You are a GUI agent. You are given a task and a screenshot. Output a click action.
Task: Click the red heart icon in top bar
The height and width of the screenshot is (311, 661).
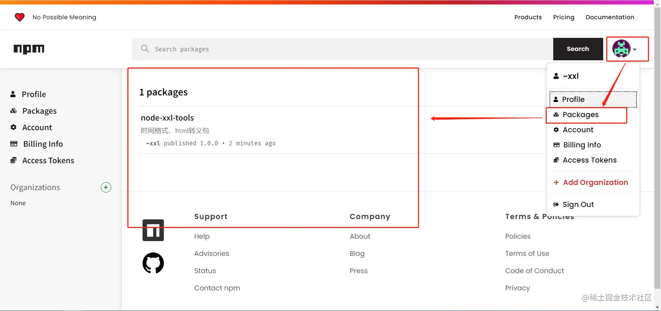pyautogui.click(x=20, y=17)
